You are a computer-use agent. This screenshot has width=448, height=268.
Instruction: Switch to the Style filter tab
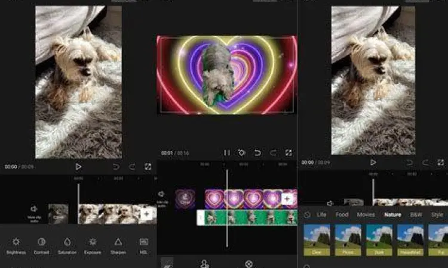coord(437,215)
